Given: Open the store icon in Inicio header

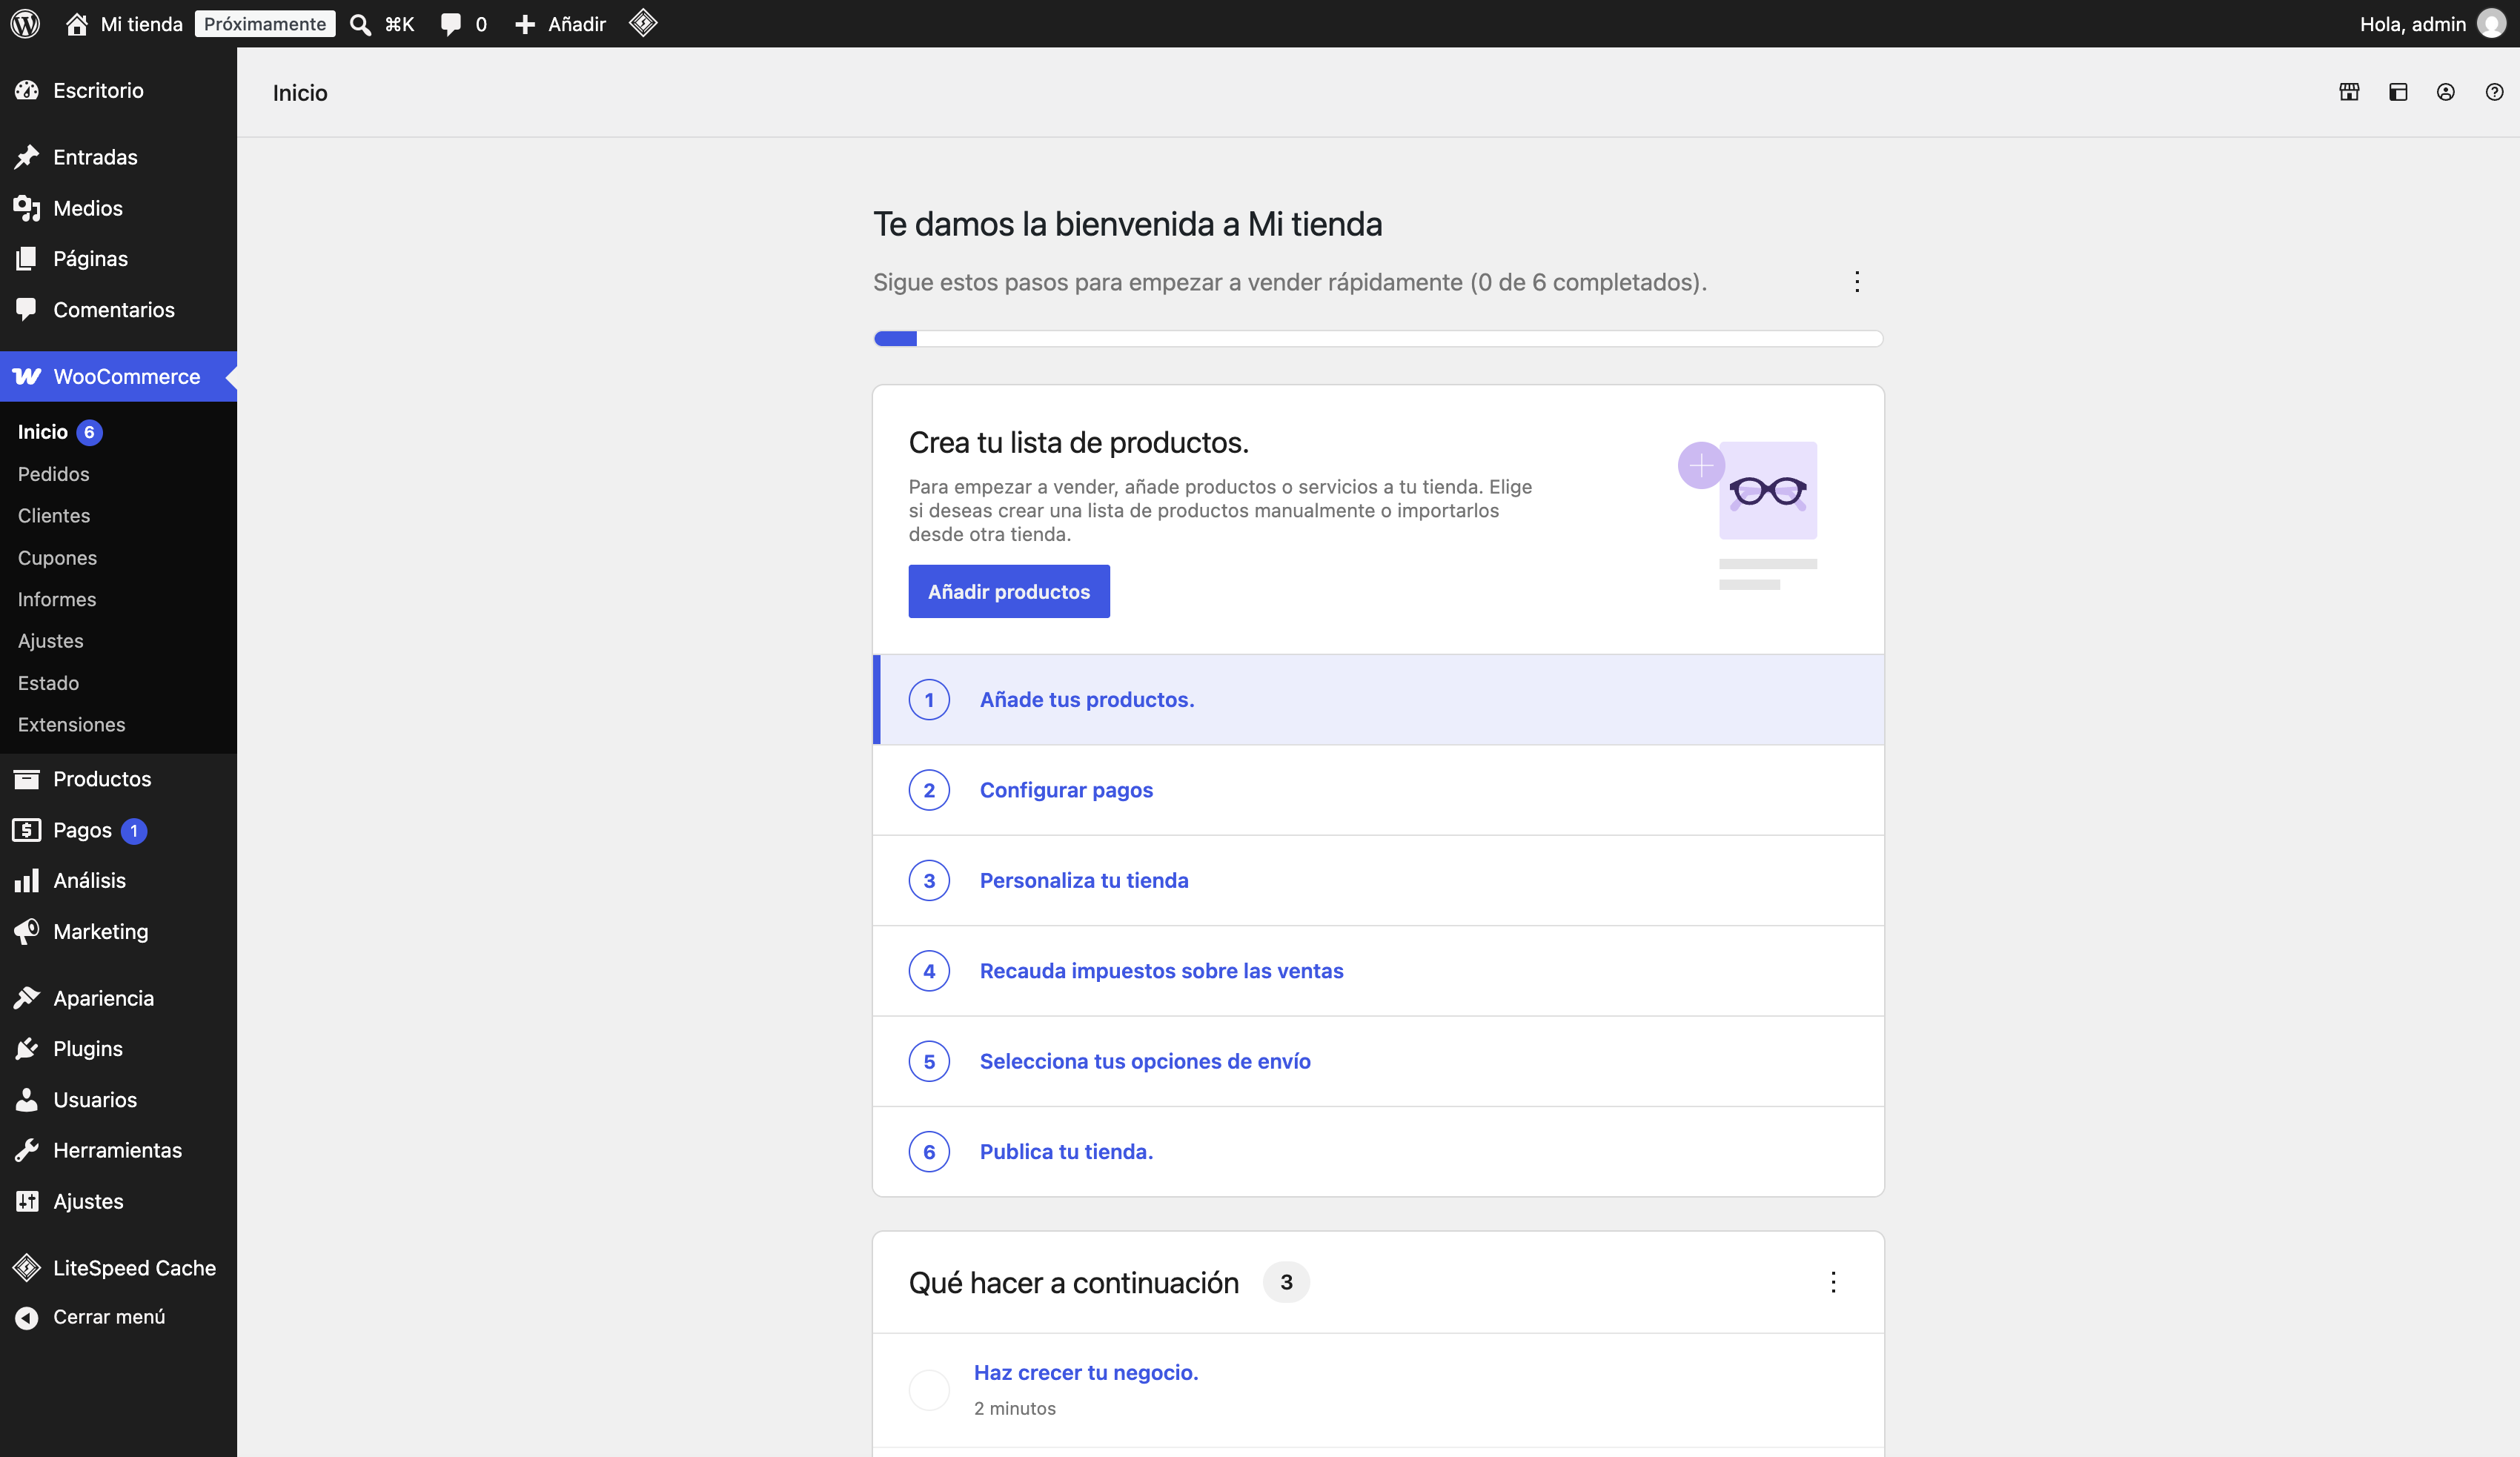Looking at the screenshot, I should (x=2350, y=92).
